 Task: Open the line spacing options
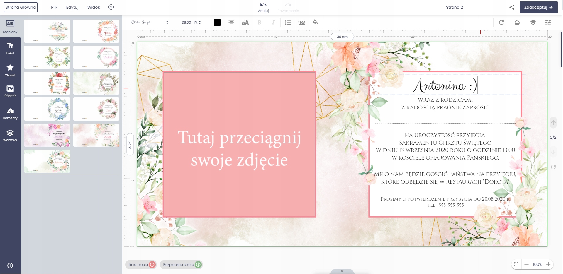click(288, 23)
